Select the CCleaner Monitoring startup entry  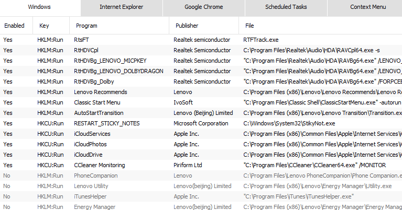point(100,165)
